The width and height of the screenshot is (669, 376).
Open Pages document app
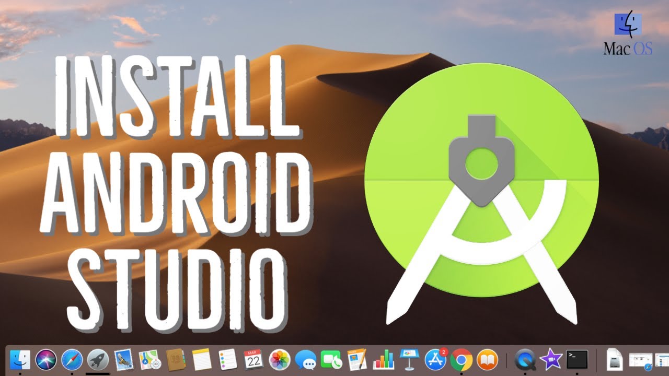pos(357,359)
